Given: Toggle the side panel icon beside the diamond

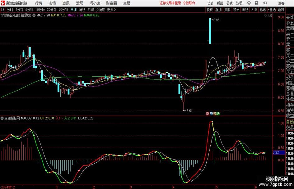Looking at the screenshot, I should 270,16.
